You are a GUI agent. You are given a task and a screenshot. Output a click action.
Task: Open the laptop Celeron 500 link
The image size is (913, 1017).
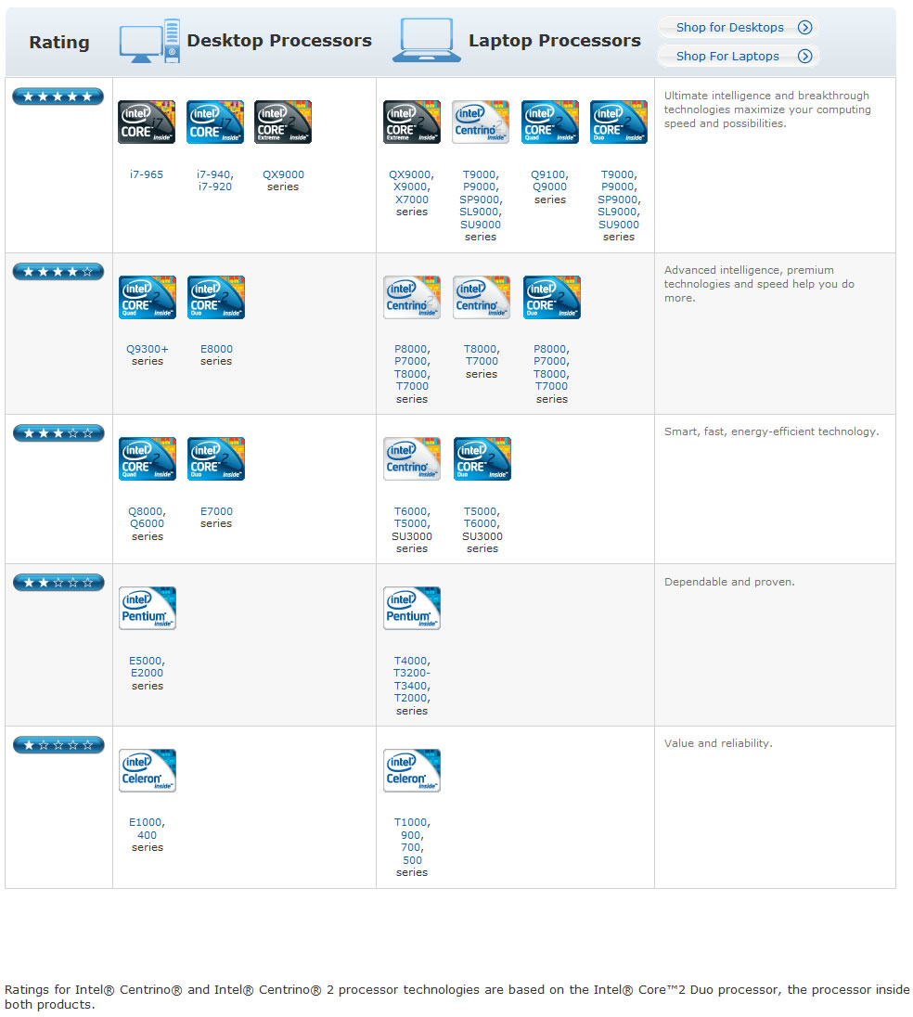coord(412,861)
